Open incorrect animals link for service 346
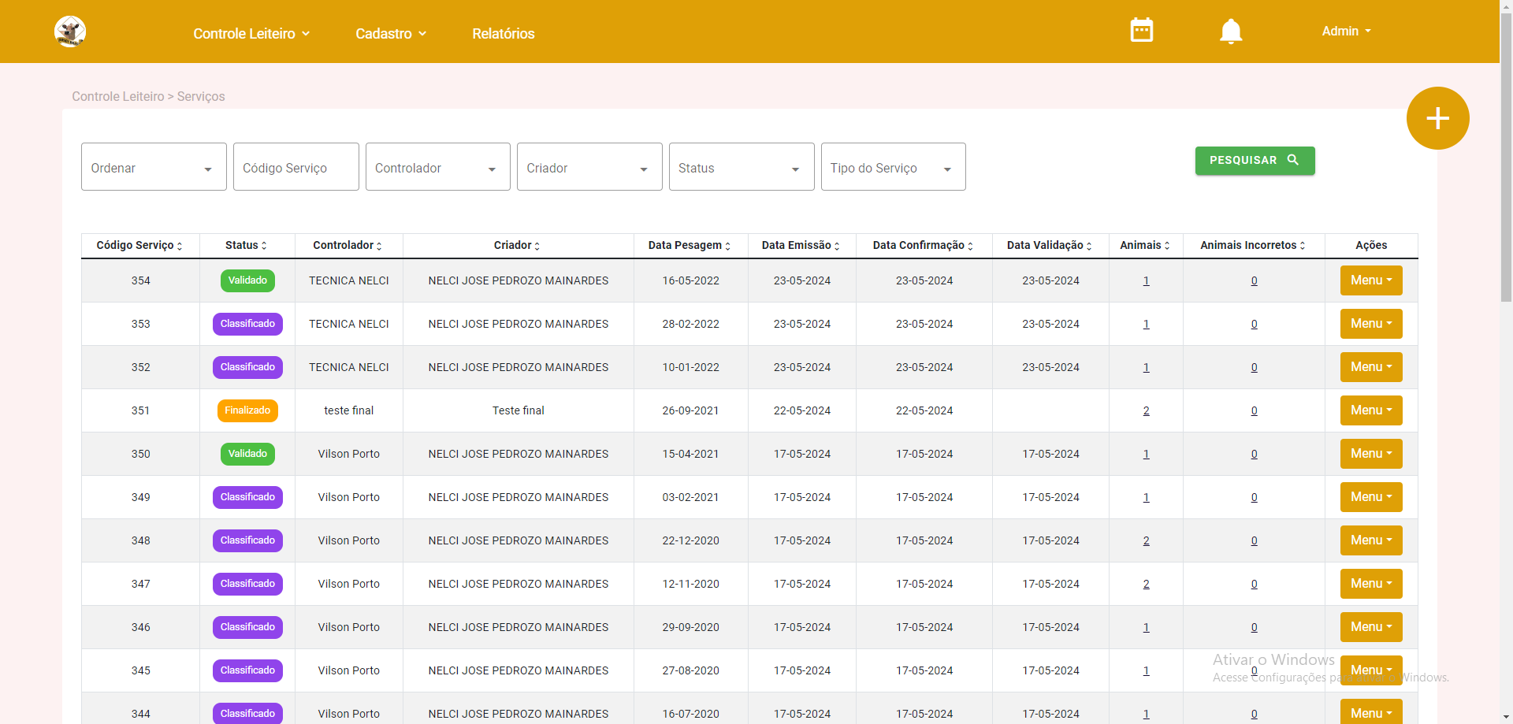The image size is (1513, 724). coord(1254,628)
